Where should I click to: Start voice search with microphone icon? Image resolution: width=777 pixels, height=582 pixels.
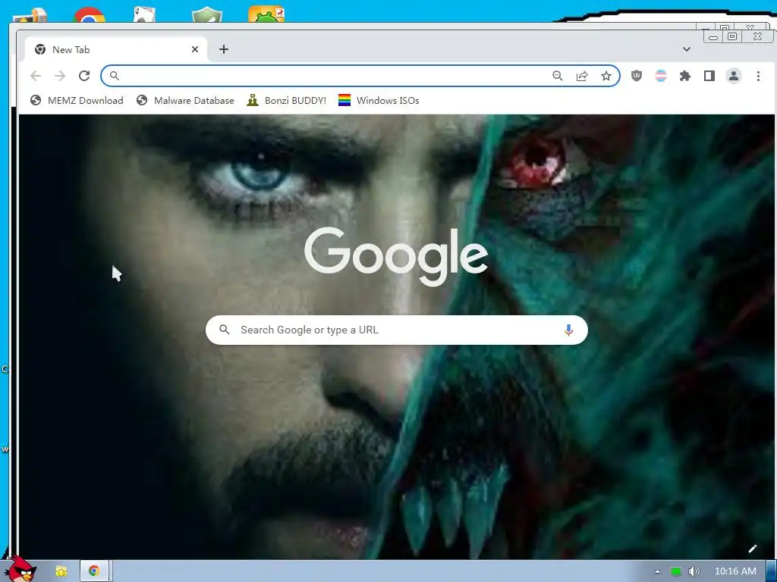pos(568,330)
